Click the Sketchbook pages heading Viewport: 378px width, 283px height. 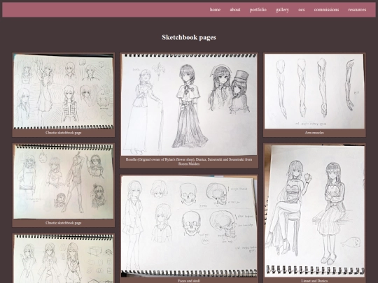tap(189, 37)
